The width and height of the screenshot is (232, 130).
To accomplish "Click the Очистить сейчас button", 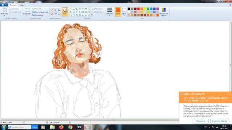I will (220, 121).
